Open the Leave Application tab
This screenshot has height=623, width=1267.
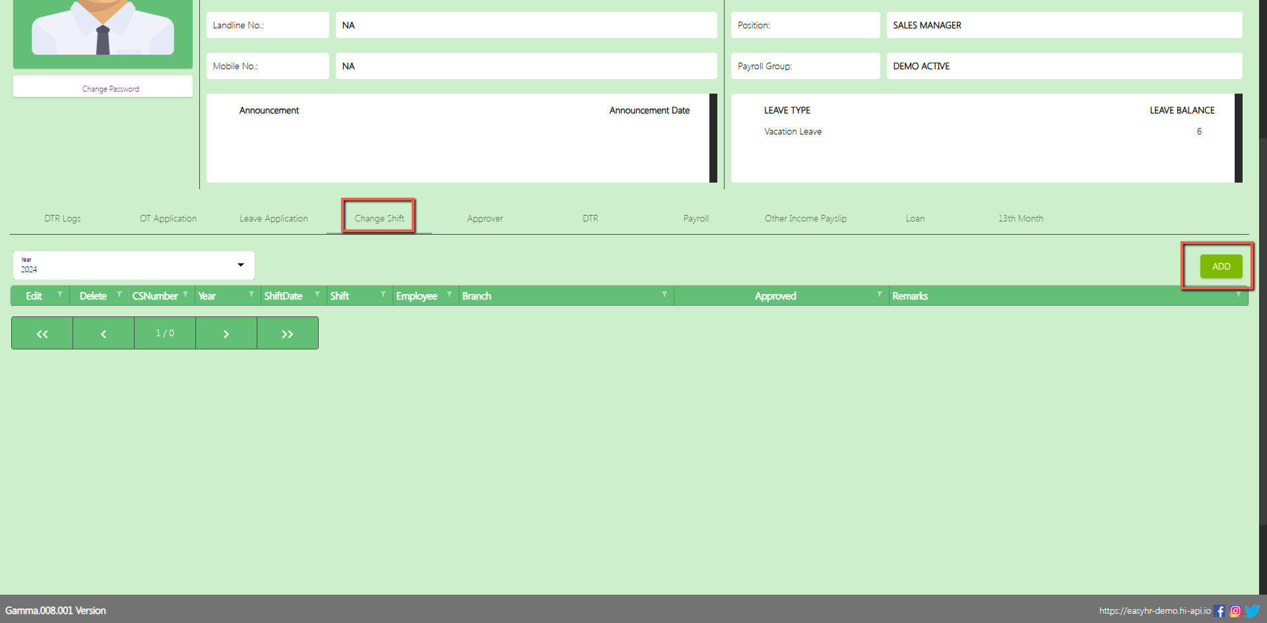click(x=274, y=218)
